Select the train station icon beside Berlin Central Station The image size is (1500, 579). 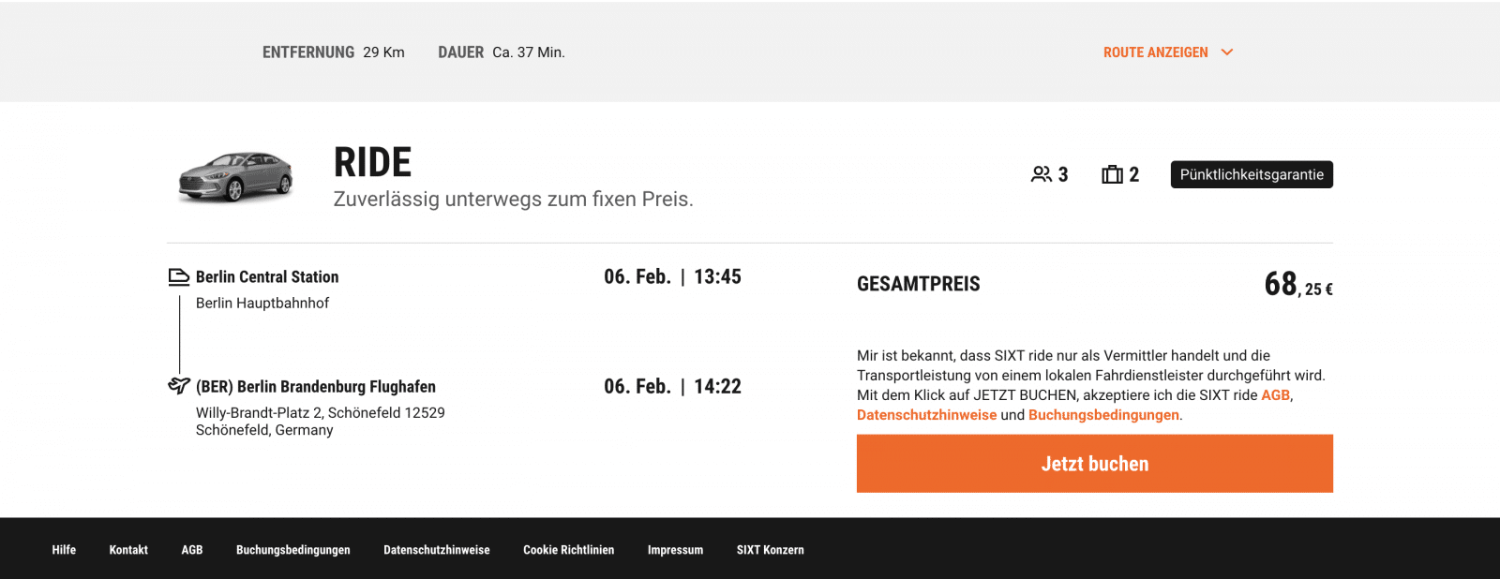tap(179, 276)
